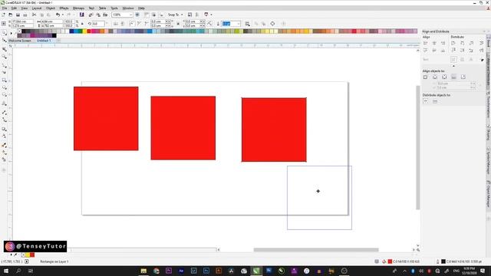
Task: Select the Transparency tool
Action: pyautogui.click(x=5, y=136)
